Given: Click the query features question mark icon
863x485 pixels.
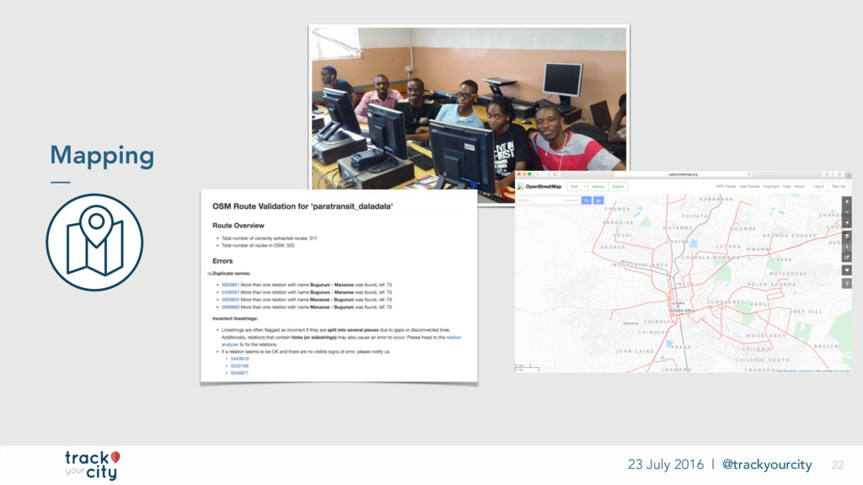Looking at the screenshot, I should click(847, 283).
